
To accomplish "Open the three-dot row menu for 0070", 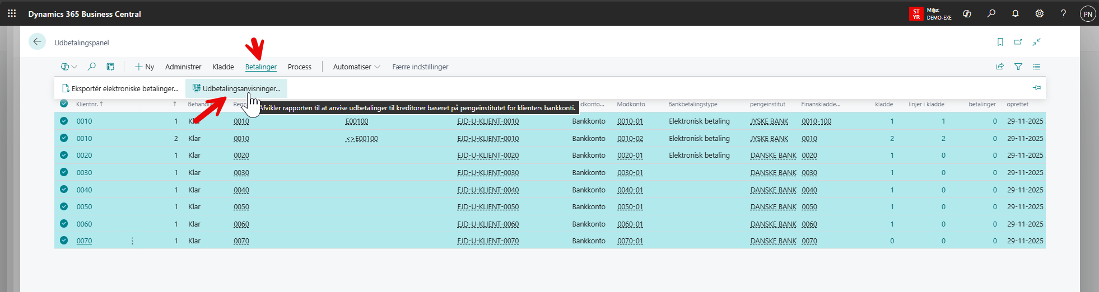I will point(132,241).
